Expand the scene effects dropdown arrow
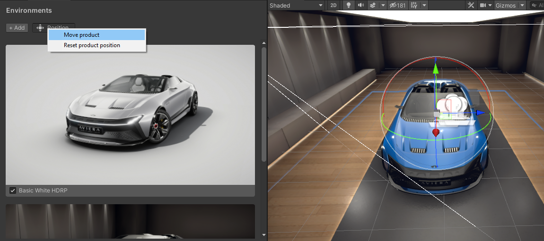544x241 pixels. (382, 5)
